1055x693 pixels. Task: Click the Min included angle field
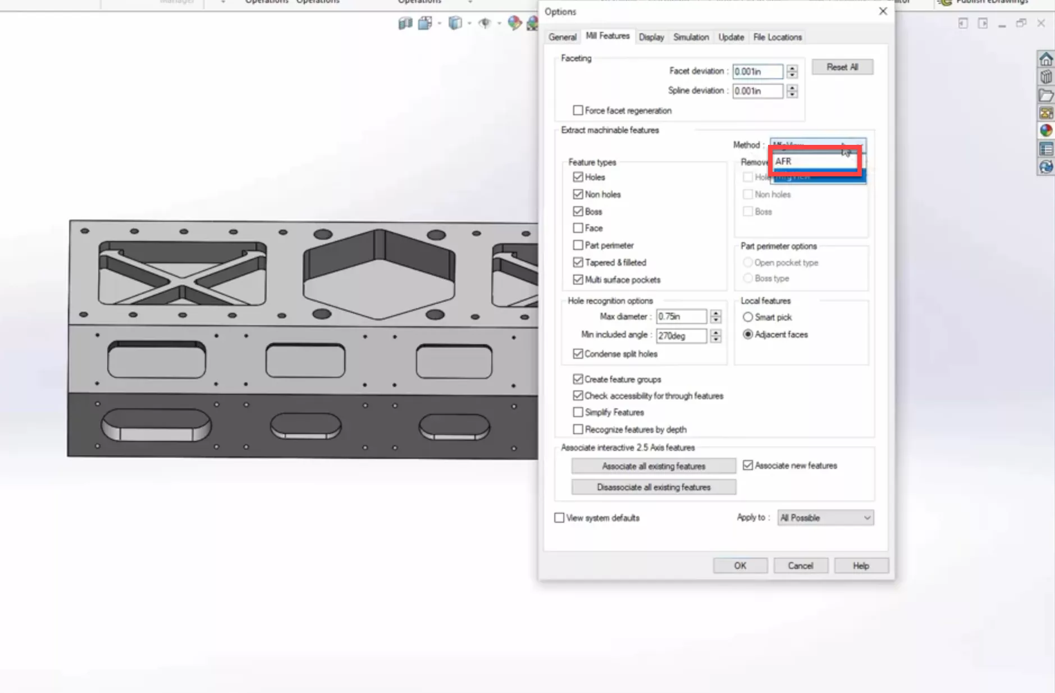(681, 336)
